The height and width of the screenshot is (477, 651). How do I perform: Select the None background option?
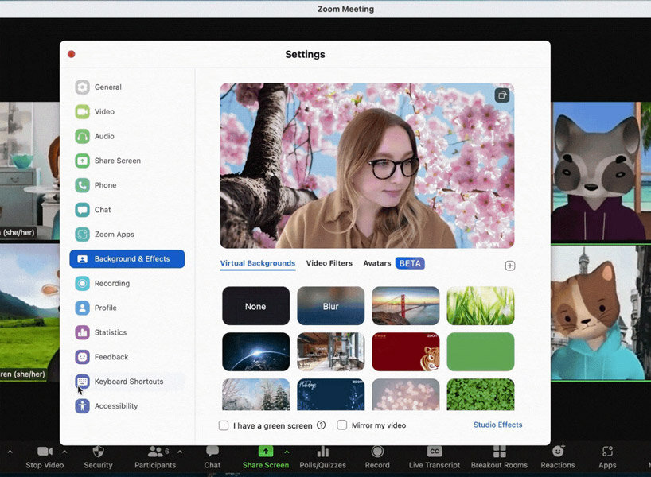(255, 306)
